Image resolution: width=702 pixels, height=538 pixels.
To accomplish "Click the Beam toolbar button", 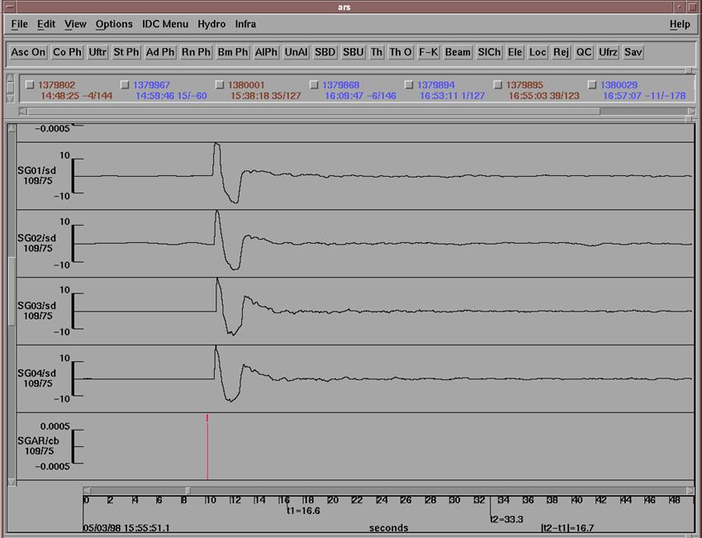I will [x=458, y=52].
